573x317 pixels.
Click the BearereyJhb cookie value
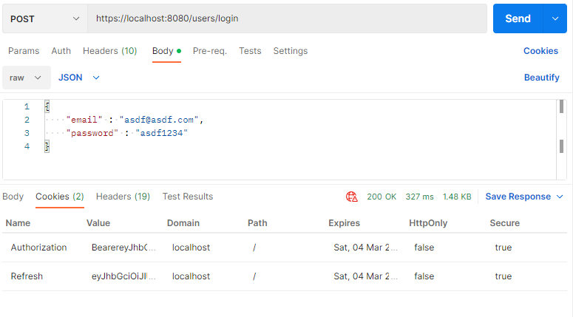[123, 248]
